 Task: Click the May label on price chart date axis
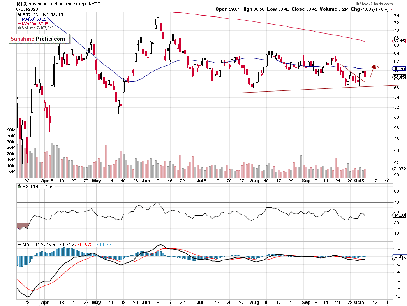pos(96,181)
